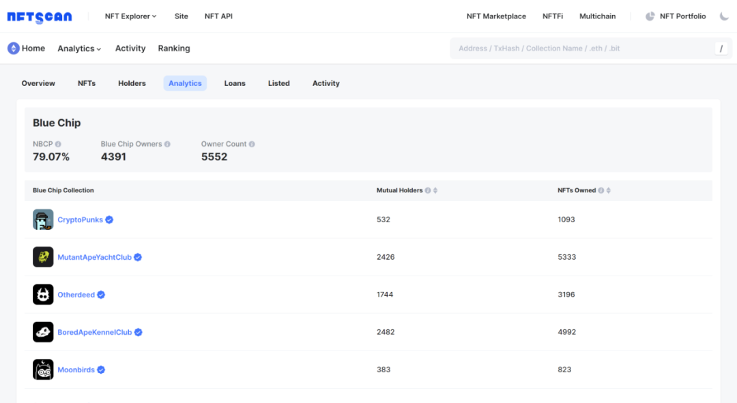Image resolution: width=737 pixels, height=403 pixels.
Task: Open the Otherdeed collection link
Action: tap(76, 295)
